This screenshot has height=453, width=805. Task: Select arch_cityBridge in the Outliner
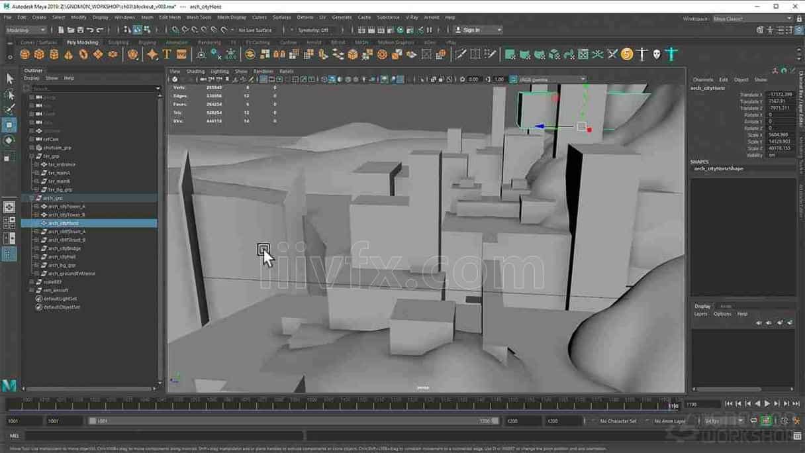pyautogui.click(x=64, y=248)
